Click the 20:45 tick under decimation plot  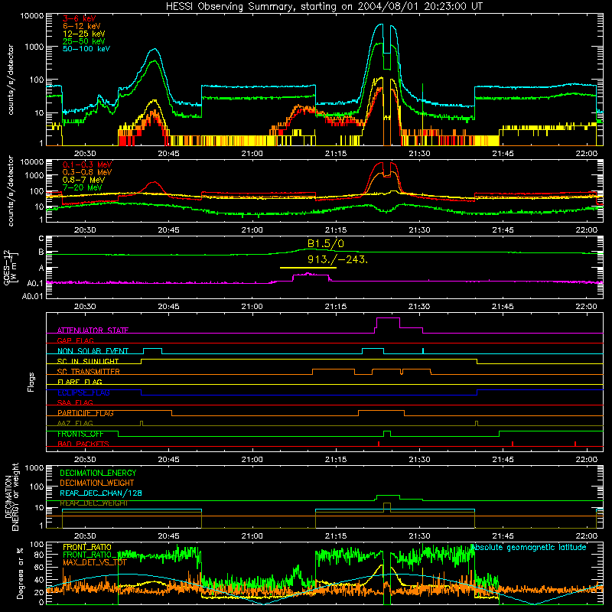[x=168, y=536]
